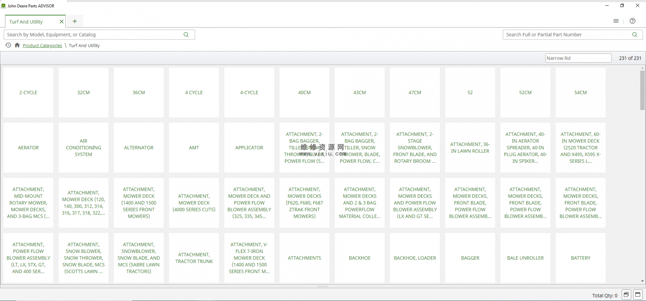Image resolution: width=646 pixels, height=301 pixels.
Task: Open the BATTERY category
Action: 581,258
